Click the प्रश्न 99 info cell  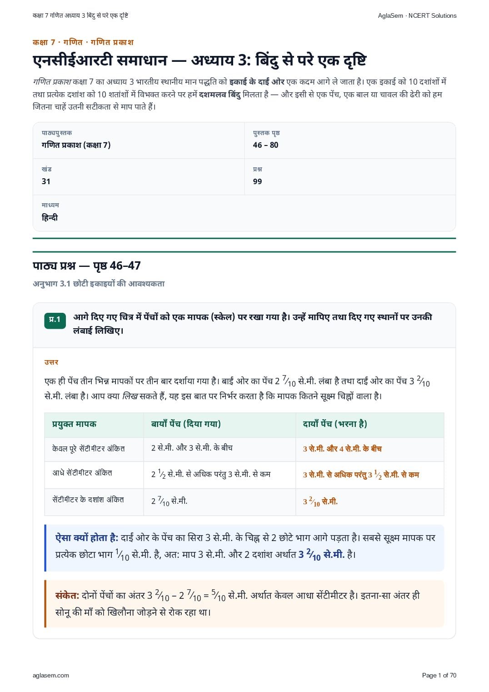[350, 177]
